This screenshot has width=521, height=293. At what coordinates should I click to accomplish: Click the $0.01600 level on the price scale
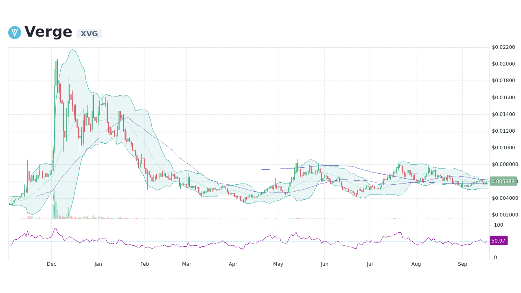tap(503, 97)
